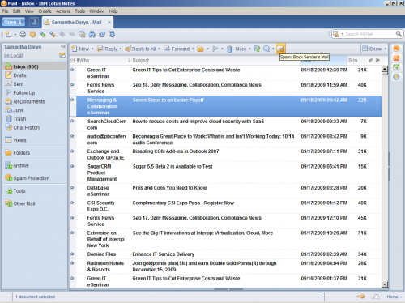Click the key icon in the status bar
Image resolution: width=405 pixels, height=303 pixels.
pyautogui.click(x=360, y=297)
